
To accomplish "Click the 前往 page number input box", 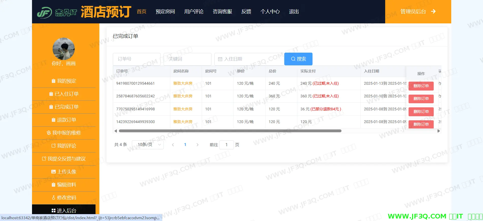I will pyautogui.click(x=226, y=145).
